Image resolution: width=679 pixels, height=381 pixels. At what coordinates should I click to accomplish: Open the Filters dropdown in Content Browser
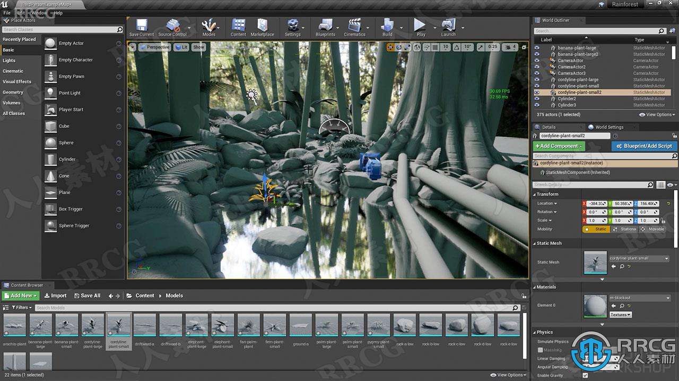(22, 307)
